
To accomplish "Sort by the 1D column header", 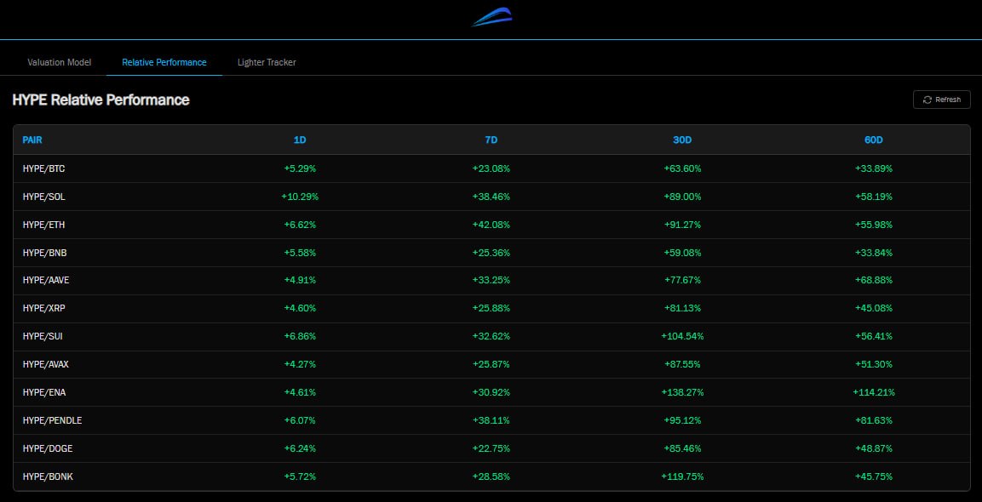I will click(300, 140).
